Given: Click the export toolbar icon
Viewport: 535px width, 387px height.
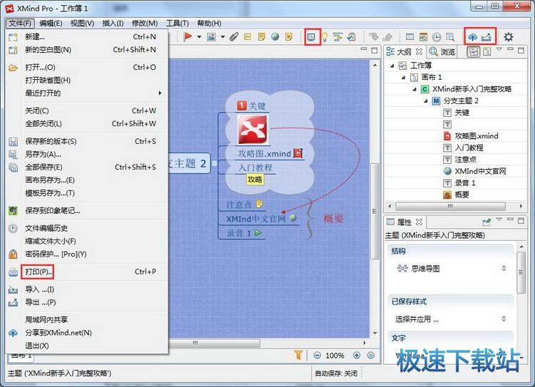Looking at the screenshot, I should pos(486,37).
